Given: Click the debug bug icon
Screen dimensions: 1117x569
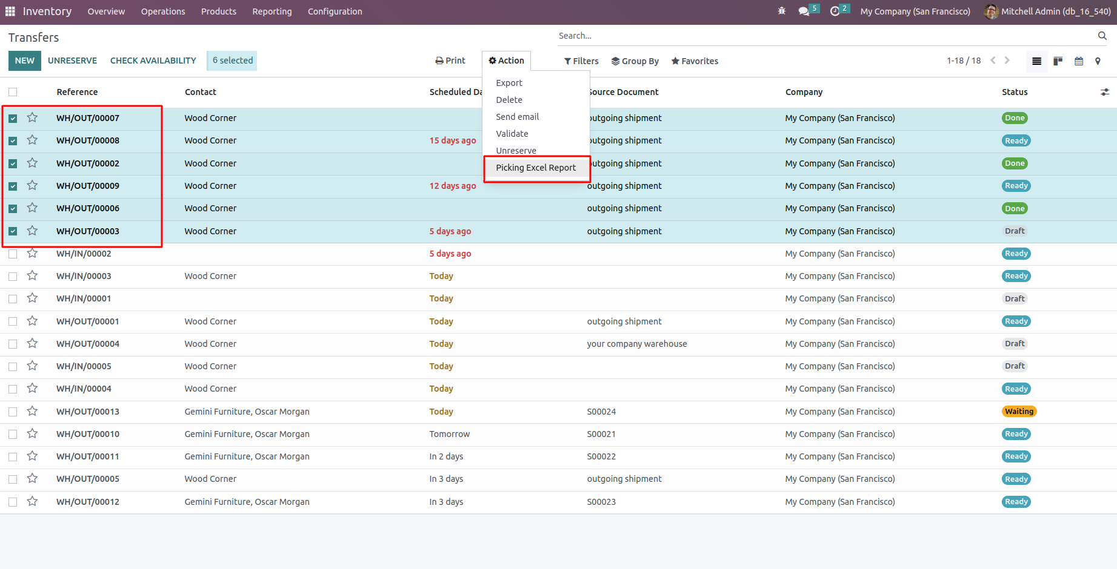Looking at the screenshot, I should [x=781, y=12].
